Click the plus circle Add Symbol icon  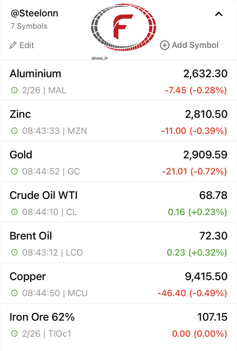165,45
